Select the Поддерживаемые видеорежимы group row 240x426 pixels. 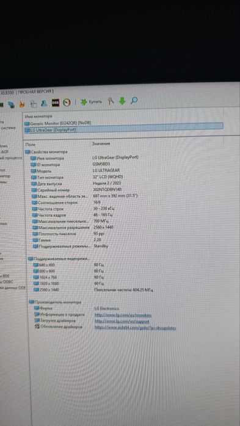pyautogui.click(x=59, y=259)
